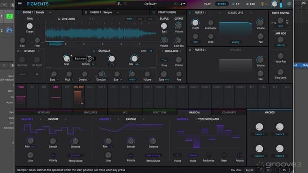Favorite the preset with the heart icon
Image resolution: width=308 pixels, height=173 pixels.
pyautogui.click(x=126, y=4)
